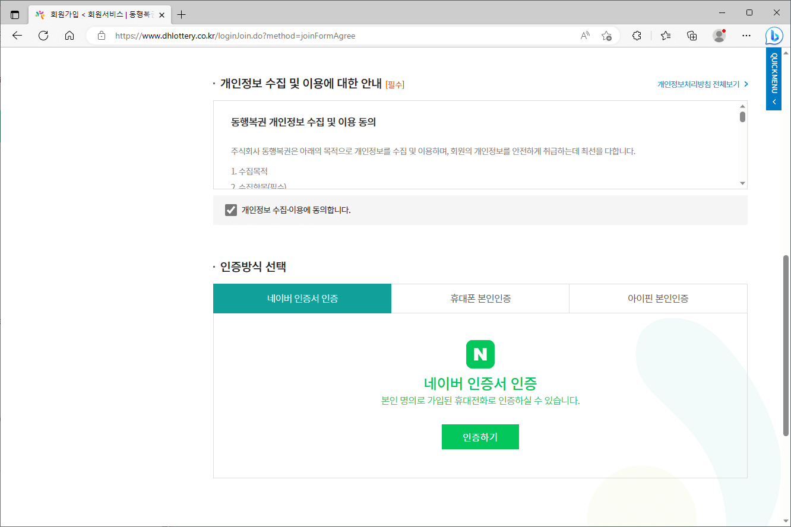Click the browser profile avatar icon
This screenshot has width=791, height=527.
(719, 36)
